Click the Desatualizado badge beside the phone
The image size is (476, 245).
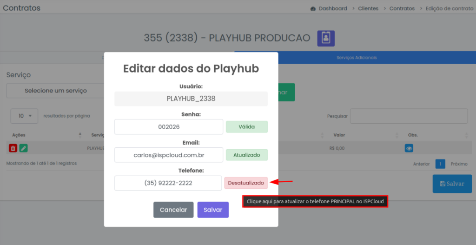246,183
